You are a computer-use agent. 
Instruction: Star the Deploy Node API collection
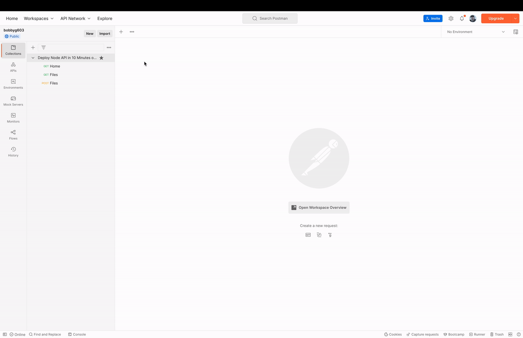coord(101,58)
